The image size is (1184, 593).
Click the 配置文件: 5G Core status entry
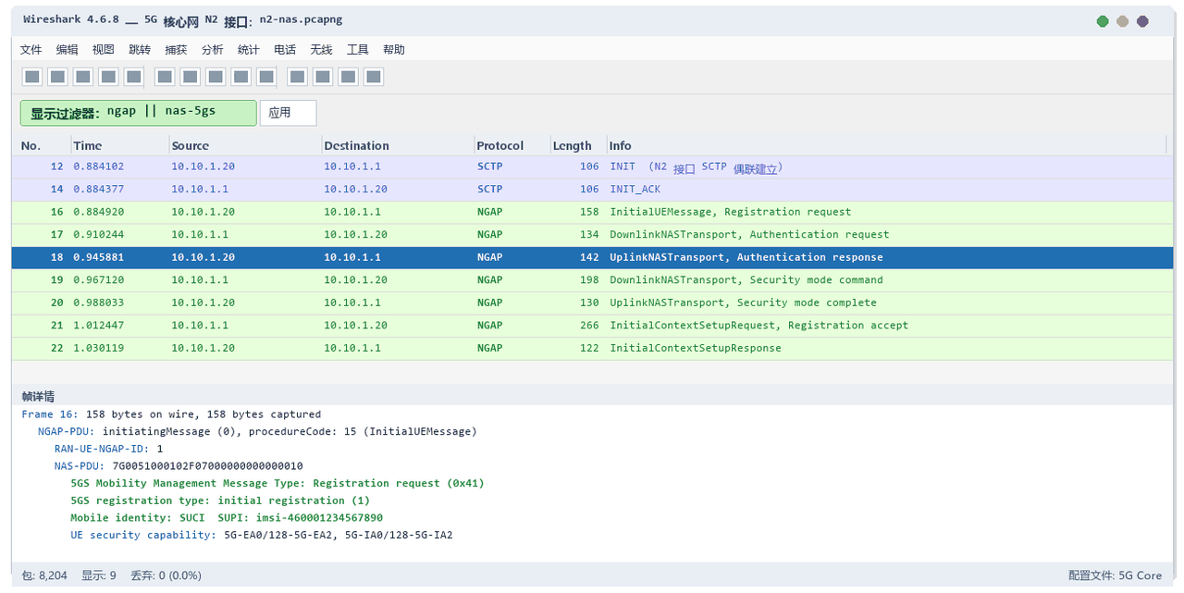tap(1115, 575)
